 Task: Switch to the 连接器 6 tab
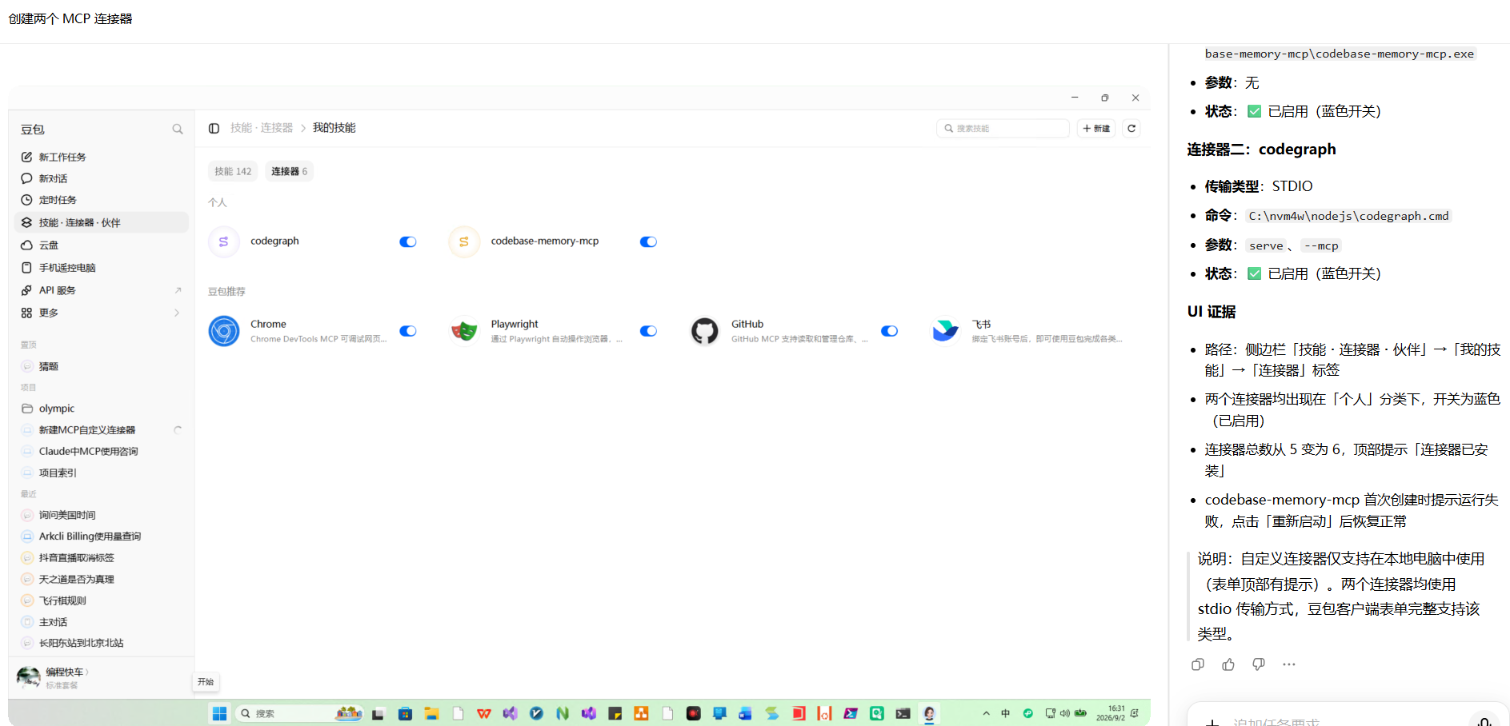click(x=289, y=171)
